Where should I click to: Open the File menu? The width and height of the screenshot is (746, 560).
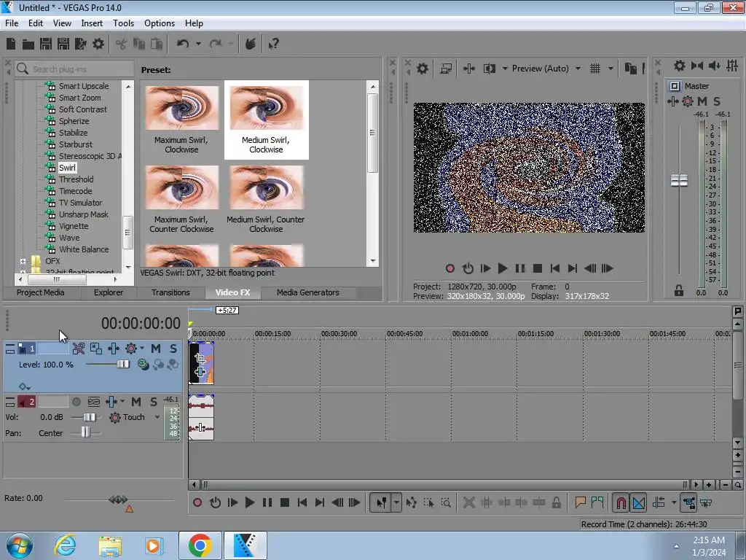coord(12,23)
